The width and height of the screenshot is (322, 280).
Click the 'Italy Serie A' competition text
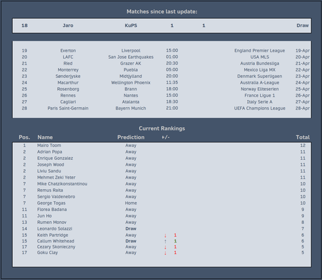(260, 102)
